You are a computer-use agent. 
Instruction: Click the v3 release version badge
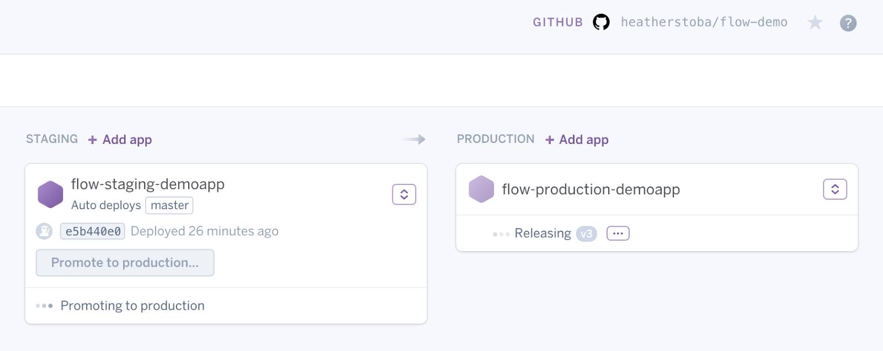click(587, 233)
